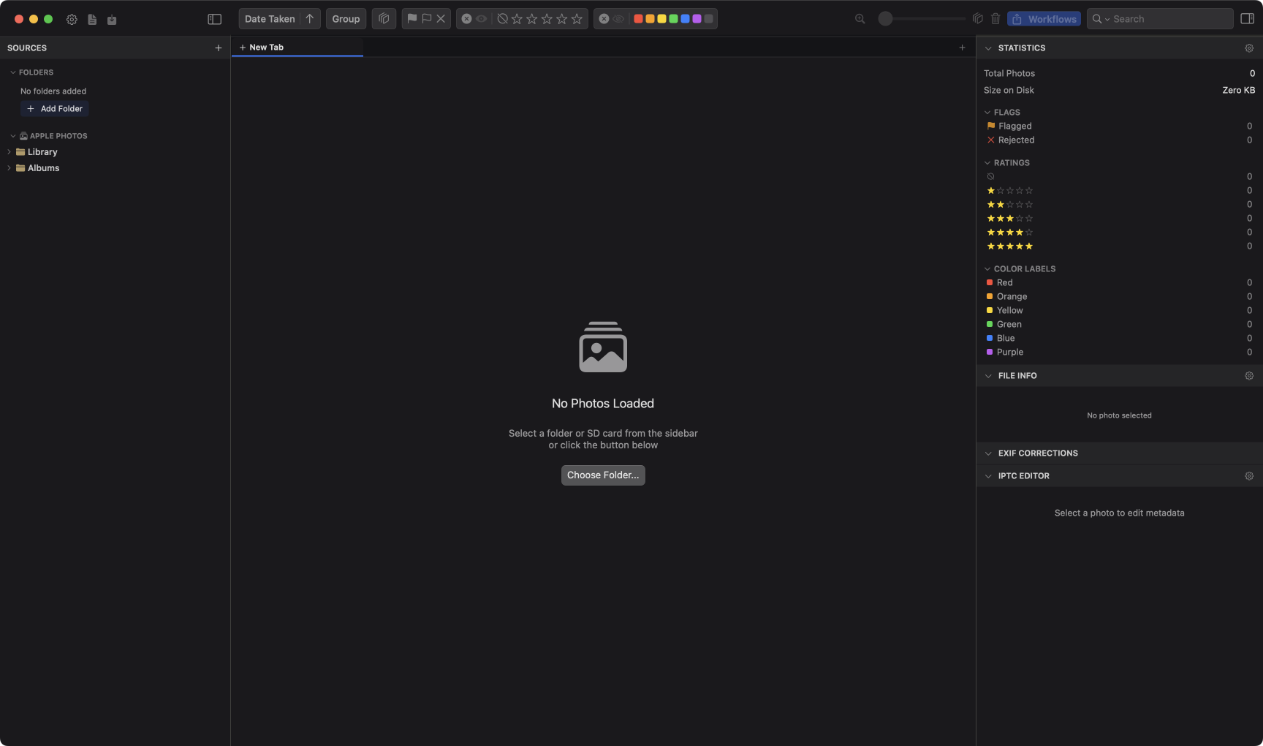Filter by unrated photos icon
Viewport: 1263px width, 746px height.
(503, 19)
